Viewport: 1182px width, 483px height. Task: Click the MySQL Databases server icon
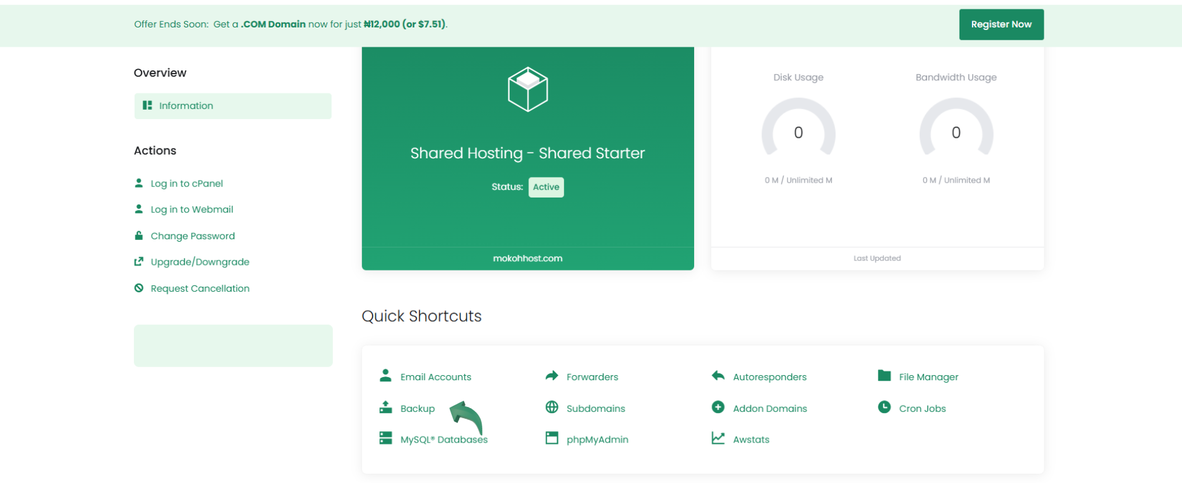pos(386,438)
